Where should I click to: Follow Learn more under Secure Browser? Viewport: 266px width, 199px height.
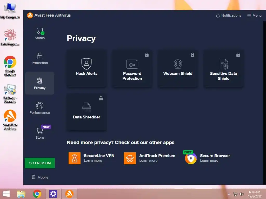tap(209, 161)
